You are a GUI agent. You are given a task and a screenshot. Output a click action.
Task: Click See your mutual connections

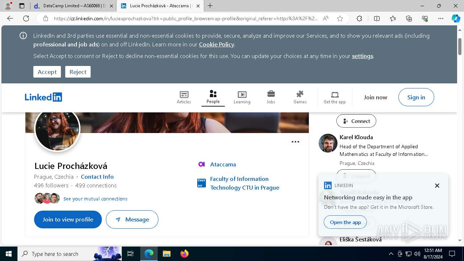pos(95,199)
